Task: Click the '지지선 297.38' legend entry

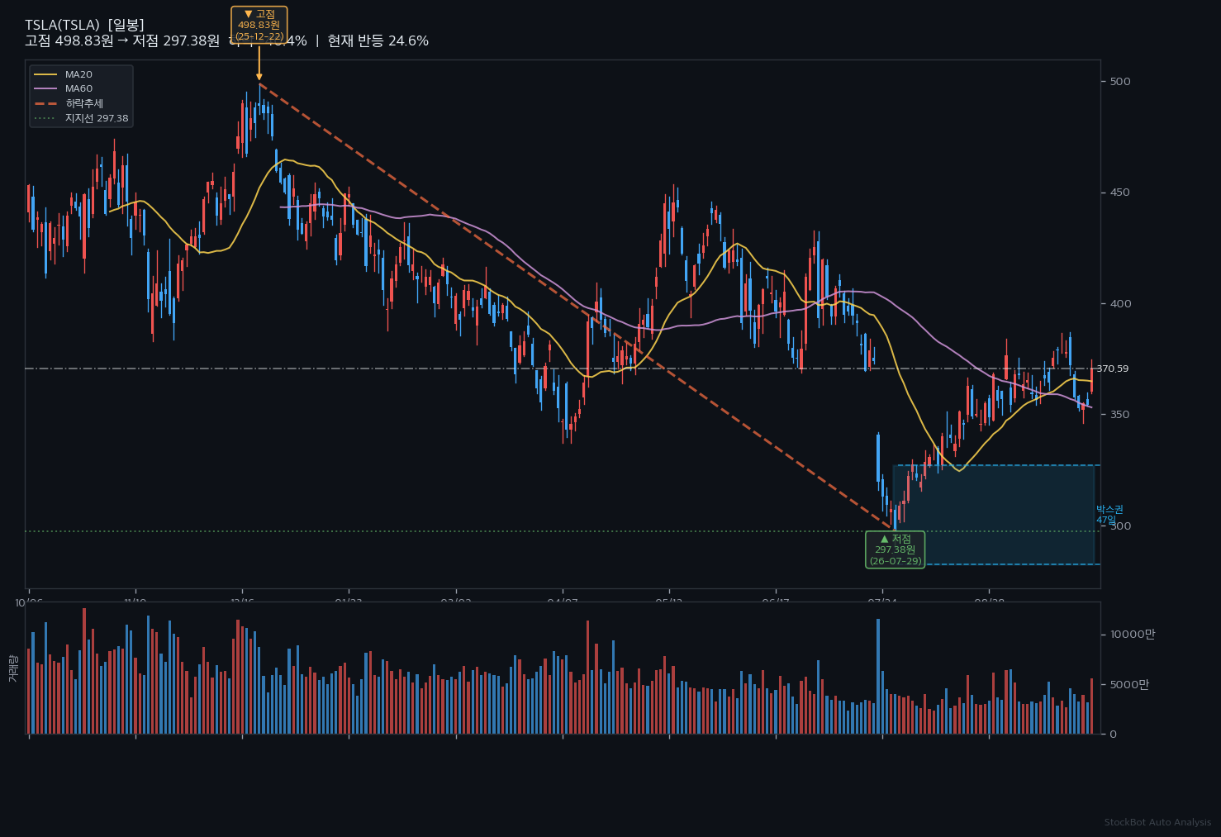Action: coord(81,118)
